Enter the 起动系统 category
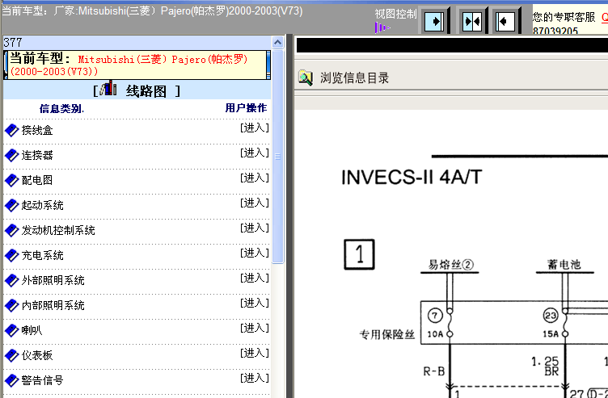Screen dimensions: 608x398 (x=255, y=203)
